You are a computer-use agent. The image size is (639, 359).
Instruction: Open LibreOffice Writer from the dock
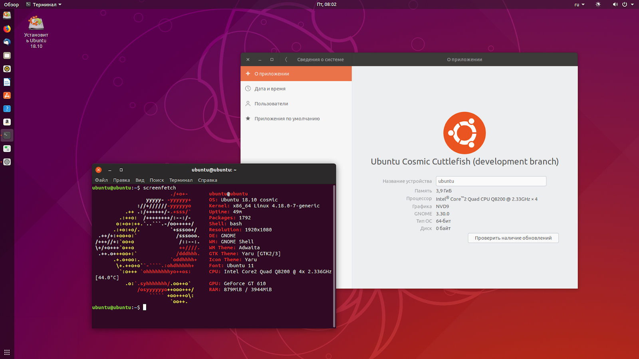click(7, 82)
